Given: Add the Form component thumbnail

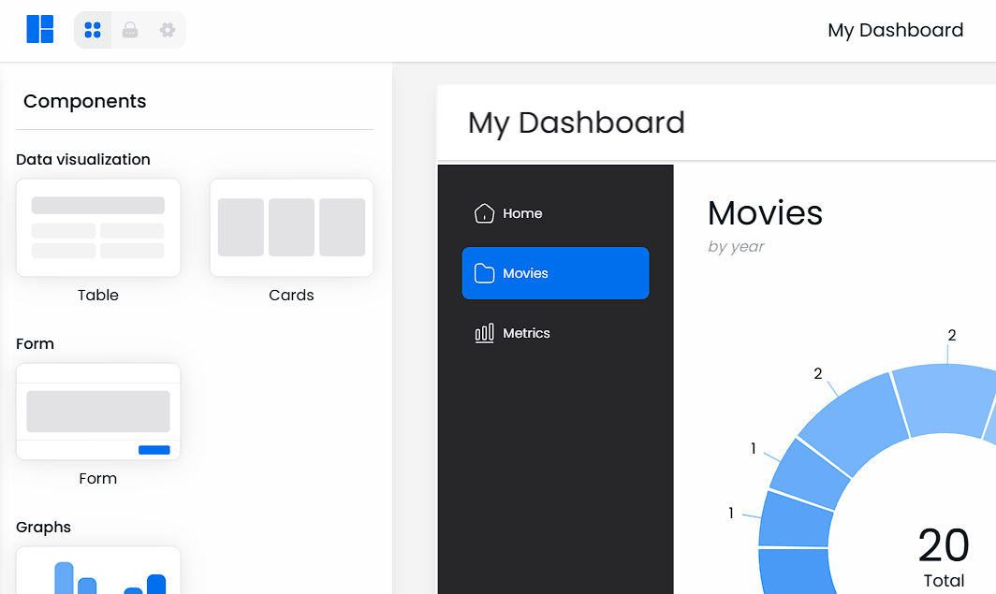Looking at the screenshot, I should (98, 412).
